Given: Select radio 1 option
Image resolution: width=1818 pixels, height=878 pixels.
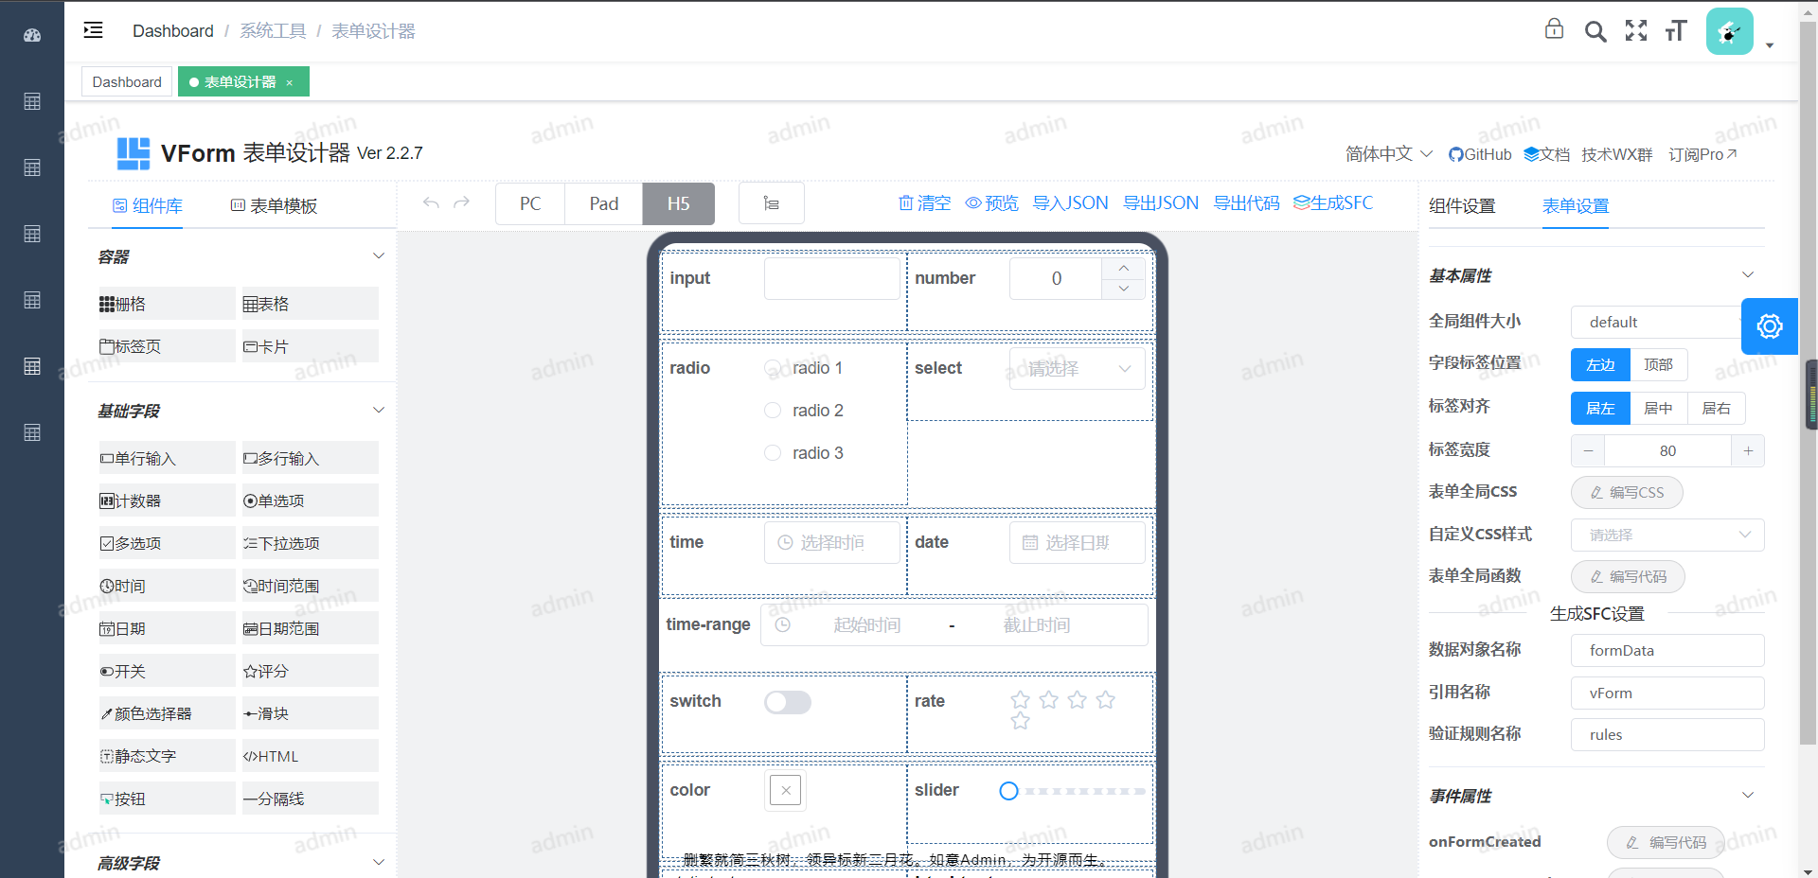Looking at the screenshot, I should pos(773,368).
